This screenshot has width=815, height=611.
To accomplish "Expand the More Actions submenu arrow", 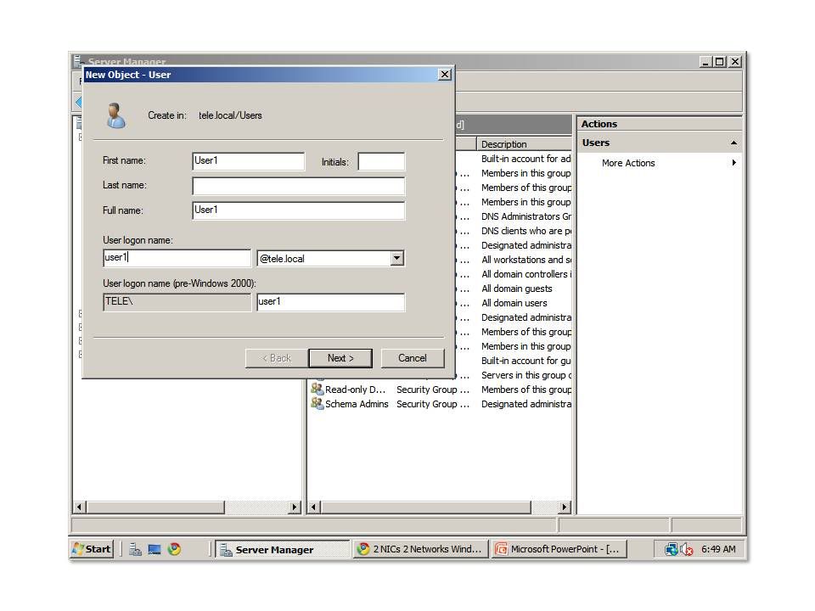I will 733,163.
